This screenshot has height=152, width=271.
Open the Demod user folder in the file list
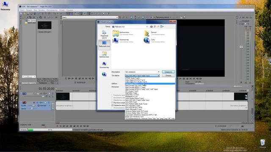click(x=154, y=33)
